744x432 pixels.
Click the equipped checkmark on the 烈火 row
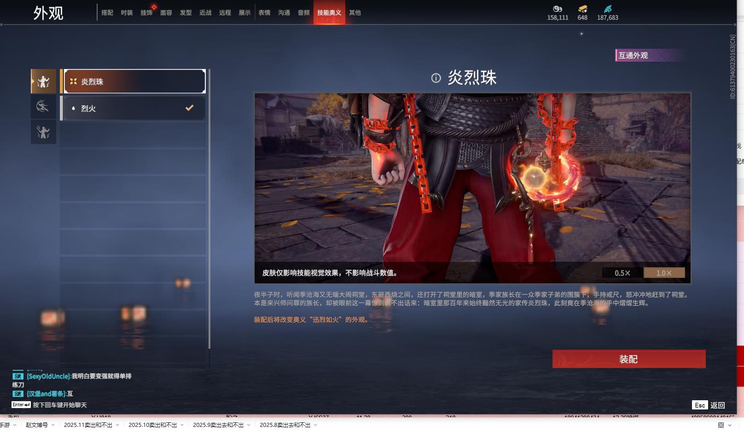click(x=189, y=108)
